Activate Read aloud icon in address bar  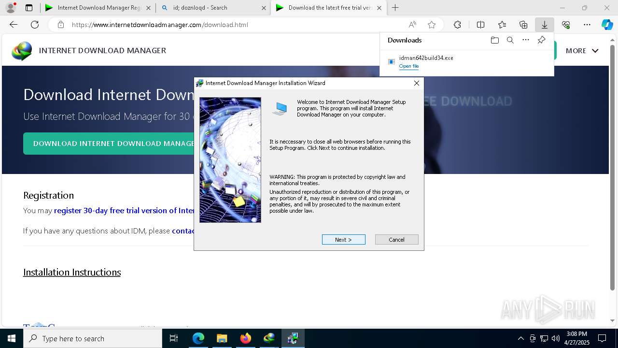tap(412, 25)
